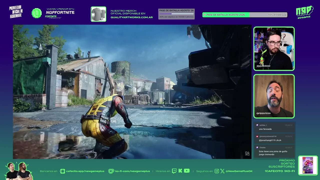Click the !CAFECITO !KO-FI command text
Screen dimensions: 320x180
pos(280,171)
